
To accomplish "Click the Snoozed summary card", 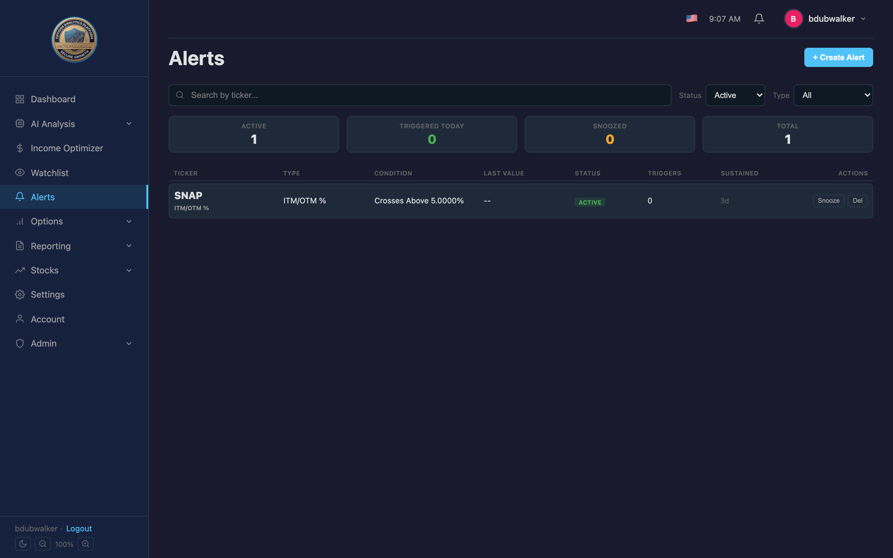I will point(610,134).
